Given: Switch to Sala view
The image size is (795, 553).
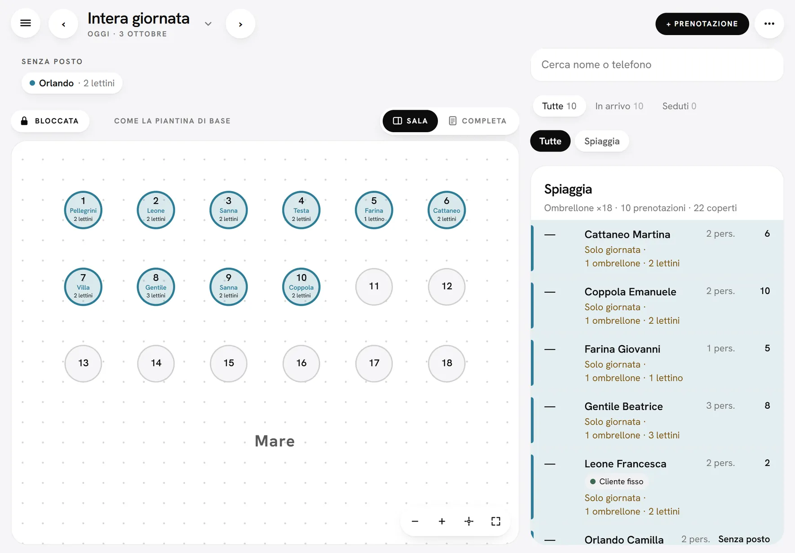Looking at the screenshot, I should tap(410, 121).
